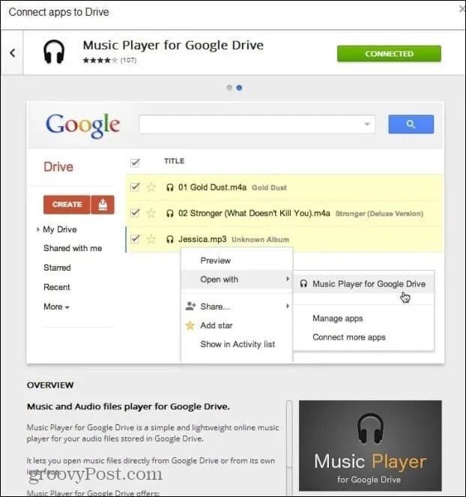466x497 pixels.
Task: Open Recent in the Drive sidebar
Action: point(57,287)
